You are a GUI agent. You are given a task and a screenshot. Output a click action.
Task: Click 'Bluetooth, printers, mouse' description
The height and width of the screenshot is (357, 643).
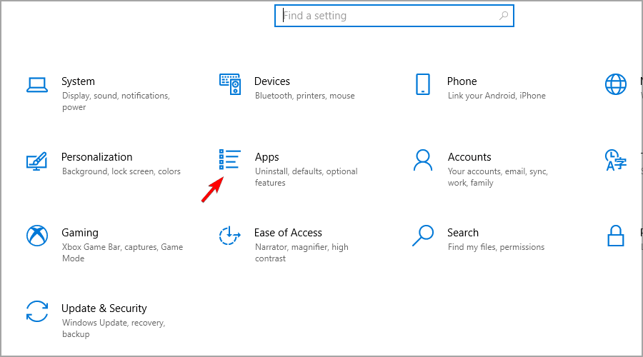tap(304, 96)
